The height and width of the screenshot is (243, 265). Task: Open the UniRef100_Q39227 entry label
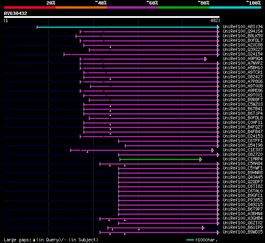click(243, 50)
